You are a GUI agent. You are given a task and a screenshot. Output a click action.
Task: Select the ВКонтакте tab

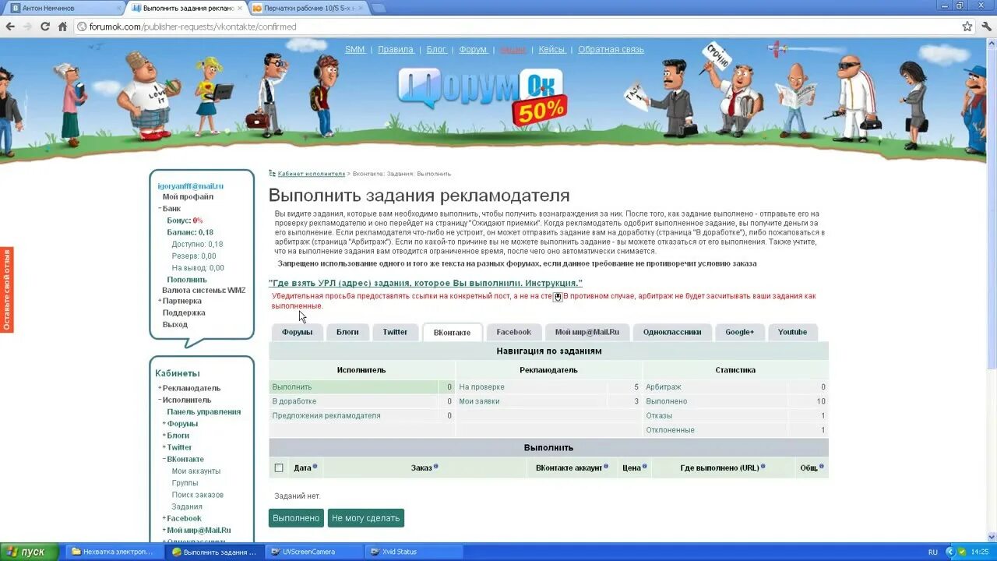(452, 333)
